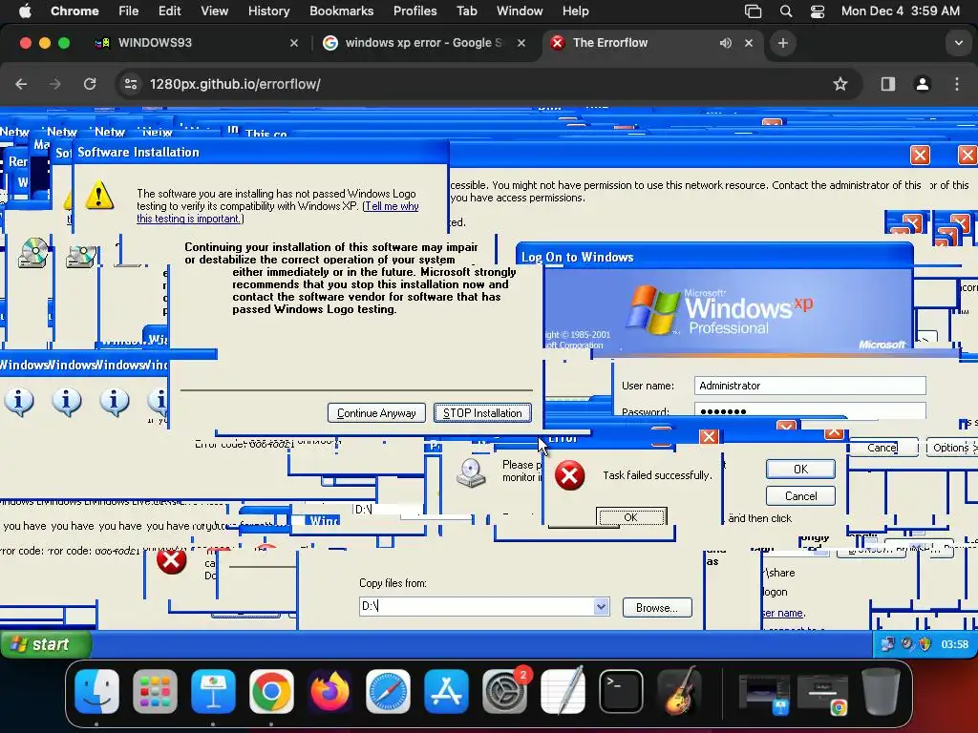Image resolution: width=978 pixels, height=733 pixels.
Task: Click the Continue Anyway button
Action: pyautogui.click(x=376, y=412)
